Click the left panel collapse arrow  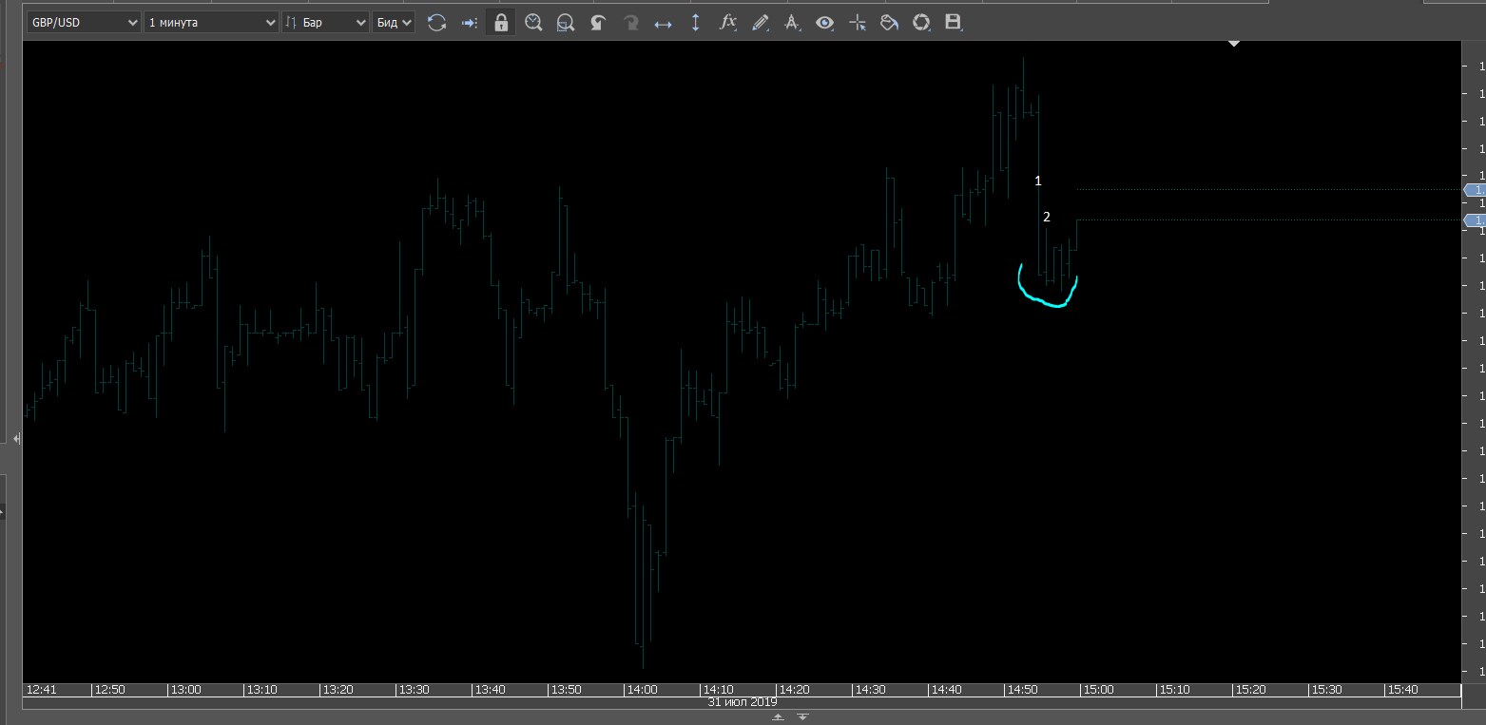[x=16, y=438]
